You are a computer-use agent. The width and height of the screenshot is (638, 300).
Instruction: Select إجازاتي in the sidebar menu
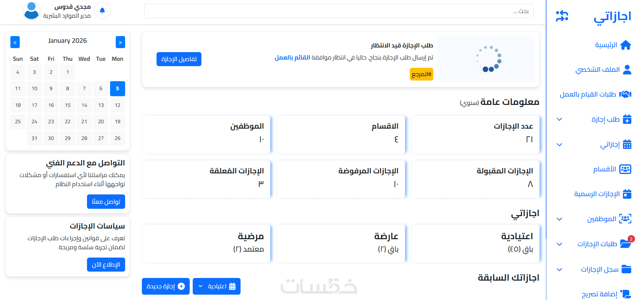coord(610,145)
